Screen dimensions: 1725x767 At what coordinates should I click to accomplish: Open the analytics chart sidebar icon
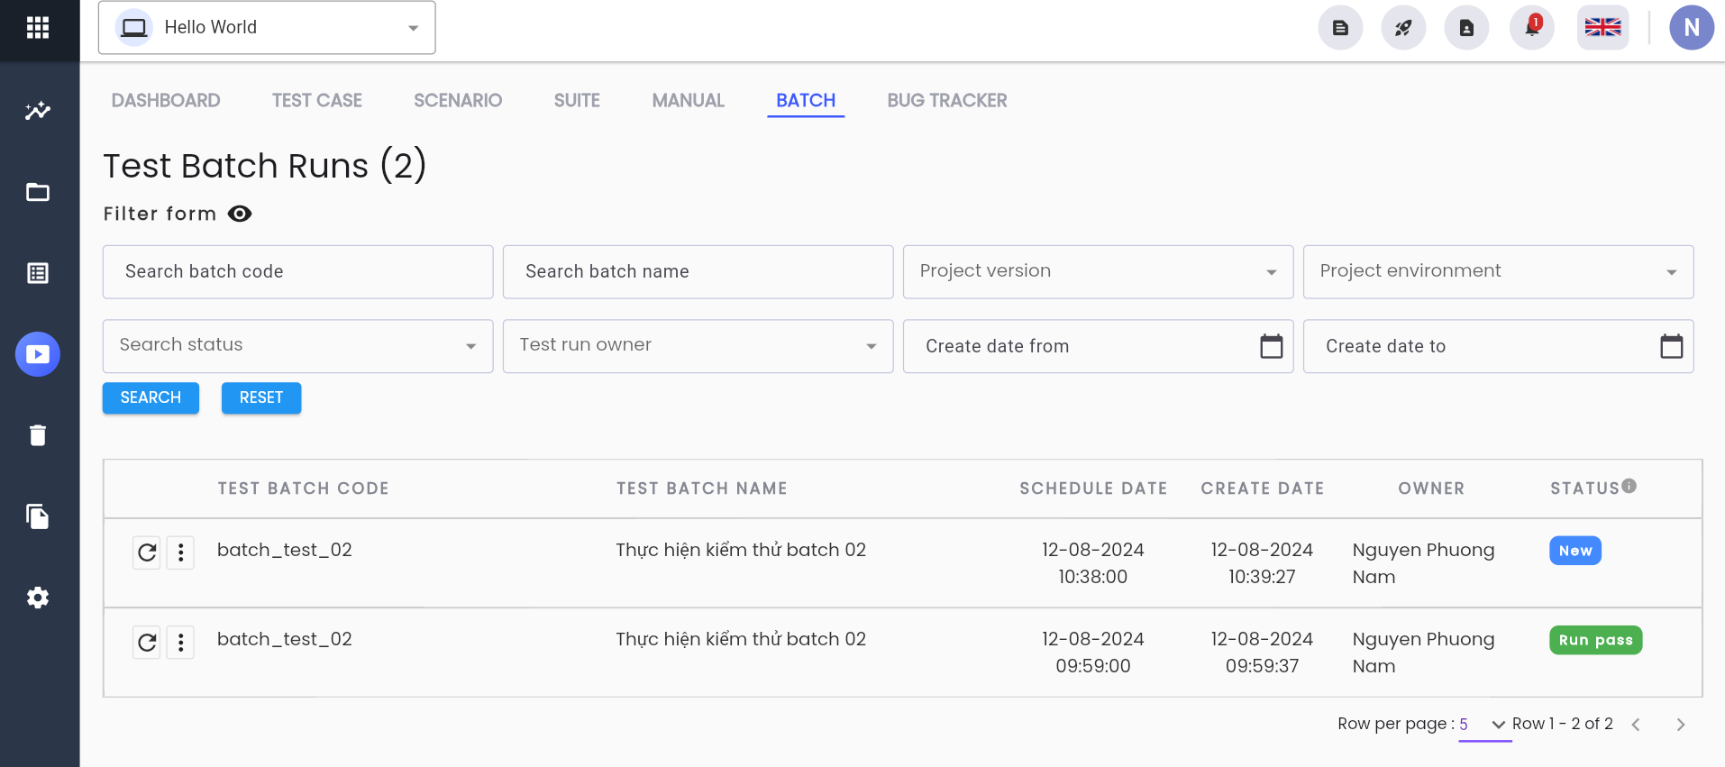click(38, 111)
